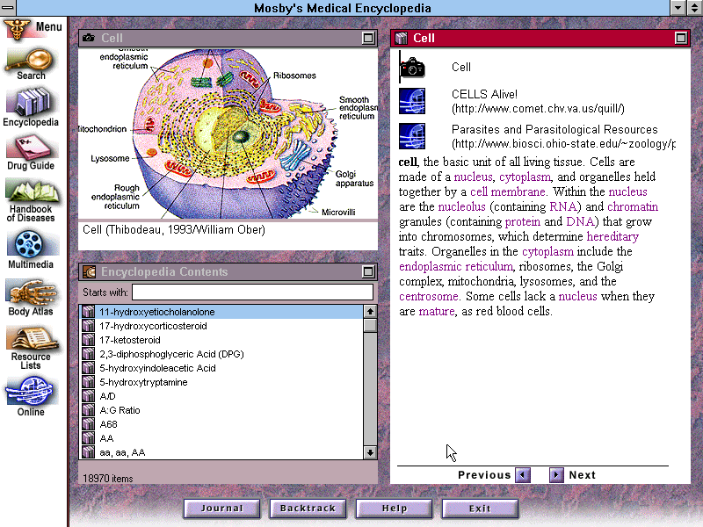
Task: Click the book icon next to A/D
Action: (x=89, y=396)
